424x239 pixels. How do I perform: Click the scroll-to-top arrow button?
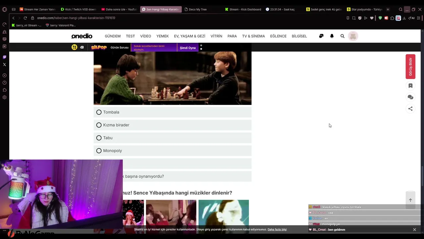point(410,200)
